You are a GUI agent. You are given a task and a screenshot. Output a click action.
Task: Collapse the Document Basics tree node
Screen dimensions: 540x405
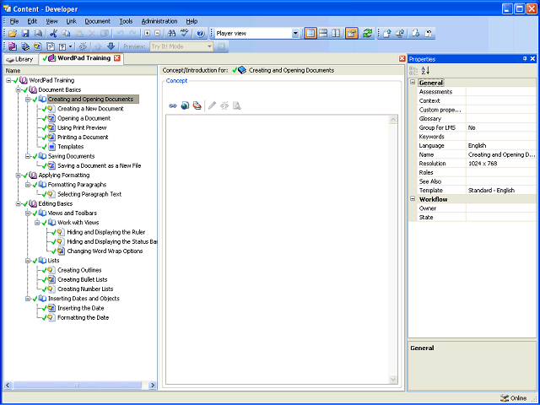point(19,90)
